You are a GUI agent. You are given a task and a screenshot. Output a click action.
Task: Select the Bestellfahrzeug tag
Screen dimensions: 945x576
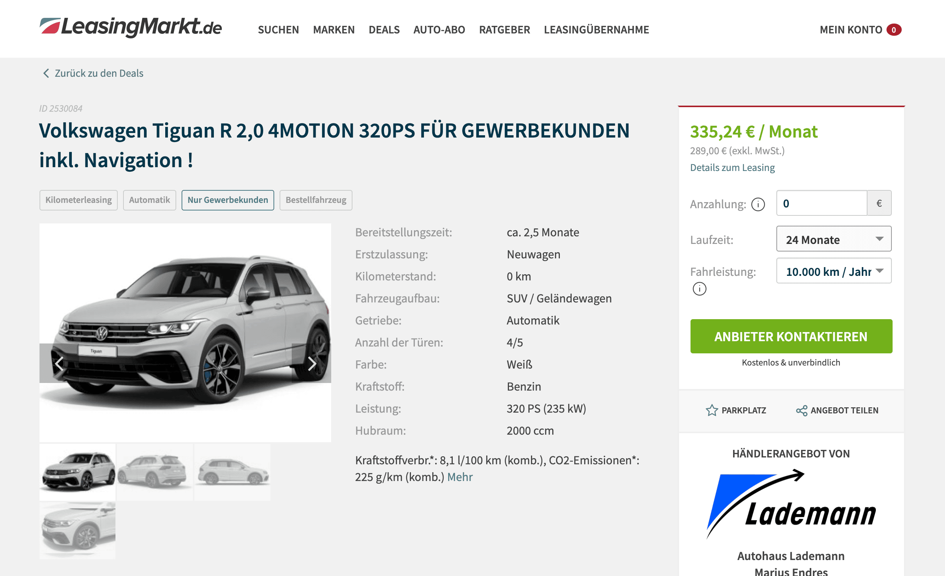coord(316,200)
